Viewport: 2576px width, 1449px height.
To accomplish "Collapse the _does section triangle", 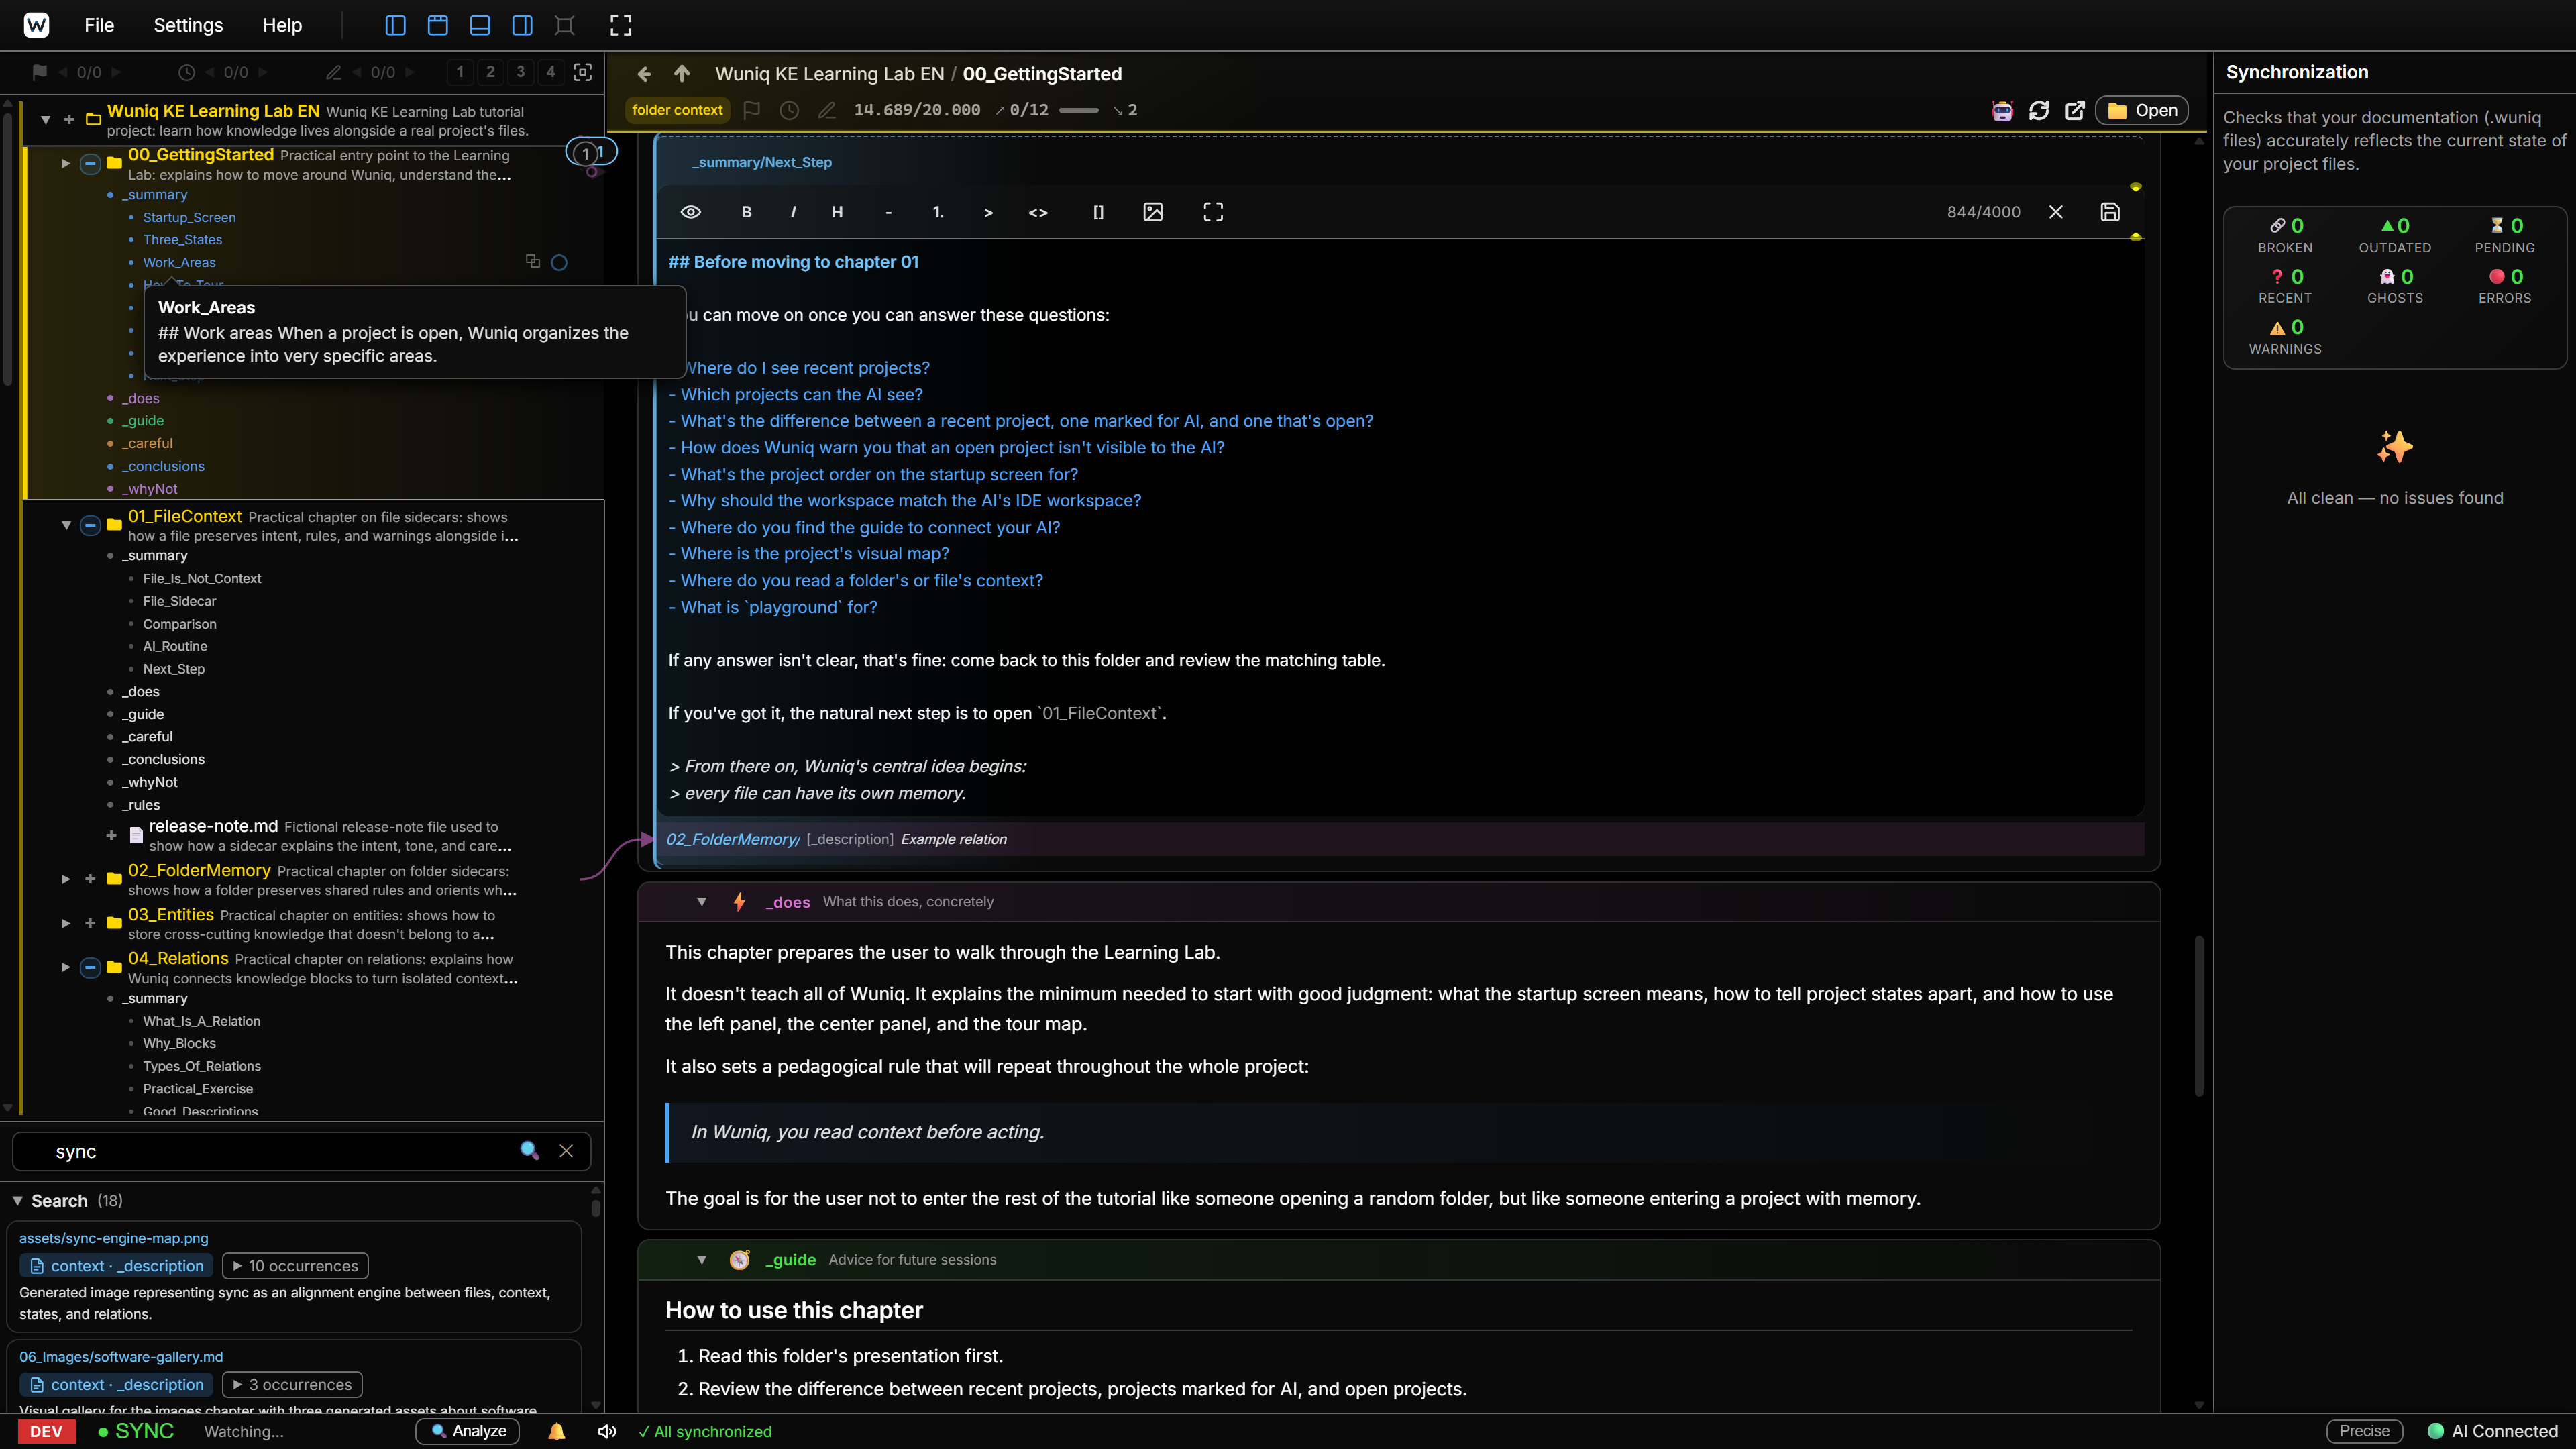I will coord(702,901).
